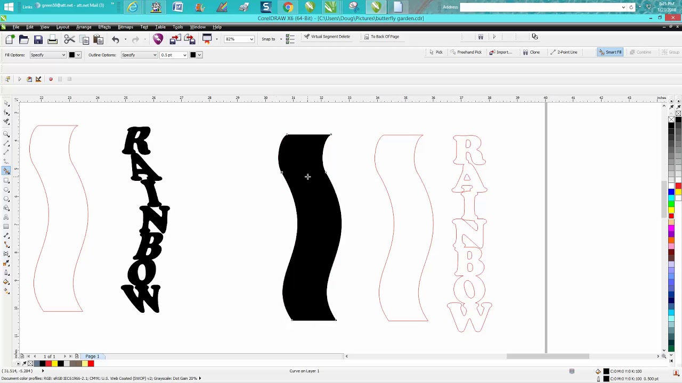Open the Bitmaps menu
The width and height of the screenshot is (682, 383).
pyautogui.click(x=125, y=27)
